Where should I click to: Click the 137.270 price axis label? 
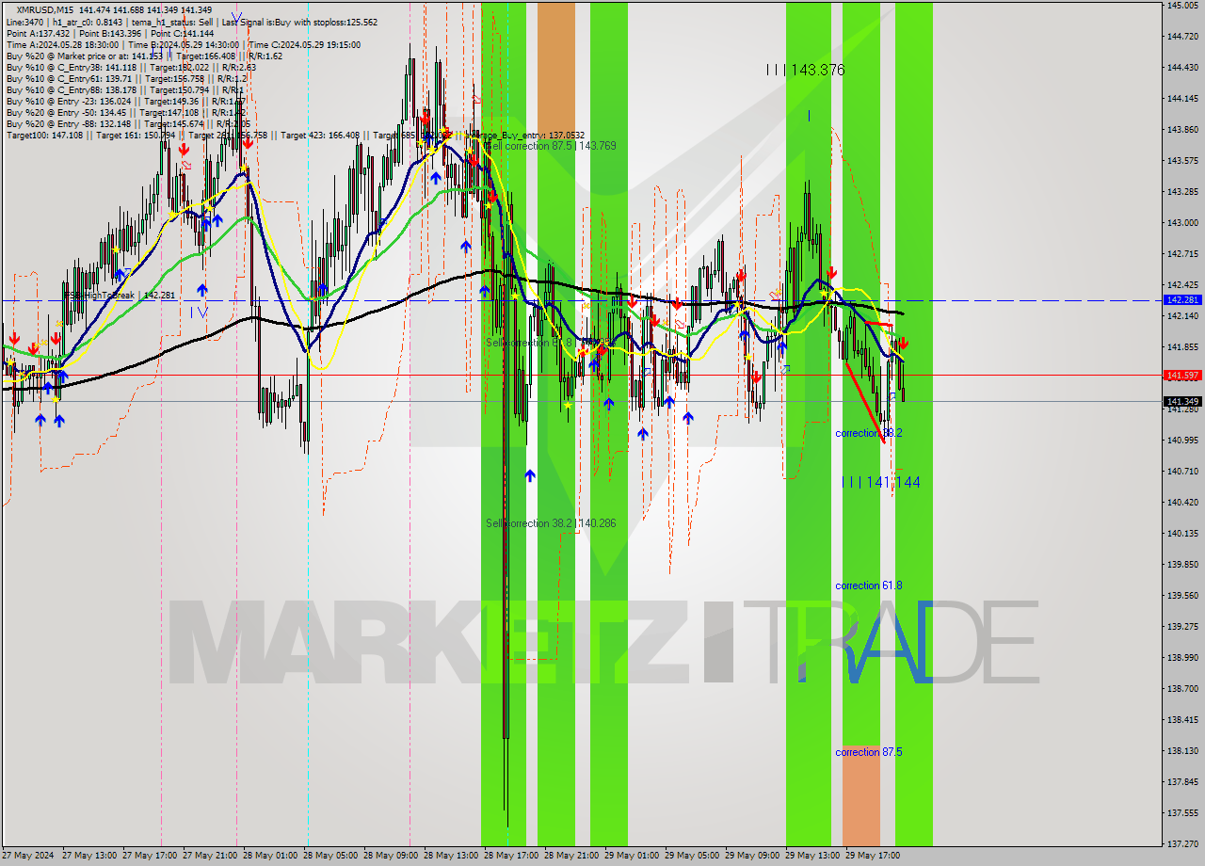pyautogui.click(x=1181, y=843)
